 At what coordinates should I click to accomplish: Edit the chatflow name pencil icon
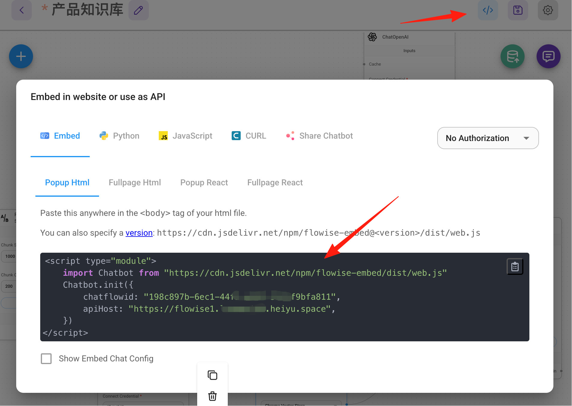(138, 10)
